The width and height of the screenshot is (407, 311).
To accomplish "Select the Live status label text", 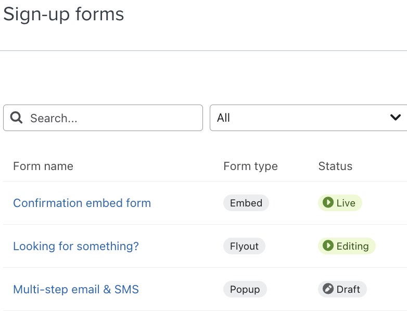I will point(346,203).
